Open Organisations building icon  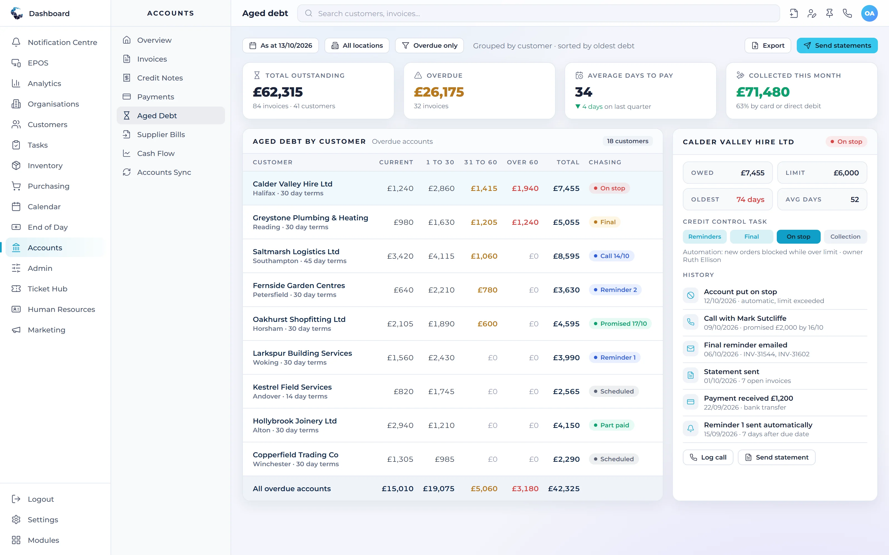click(x=16, y=104)
